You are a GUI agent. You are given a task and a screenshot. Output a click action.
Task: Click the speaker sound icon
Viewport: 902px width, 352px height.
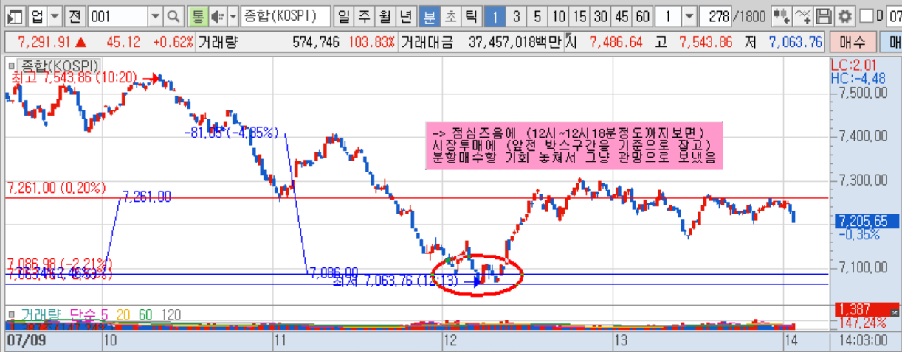click(218, 16)
